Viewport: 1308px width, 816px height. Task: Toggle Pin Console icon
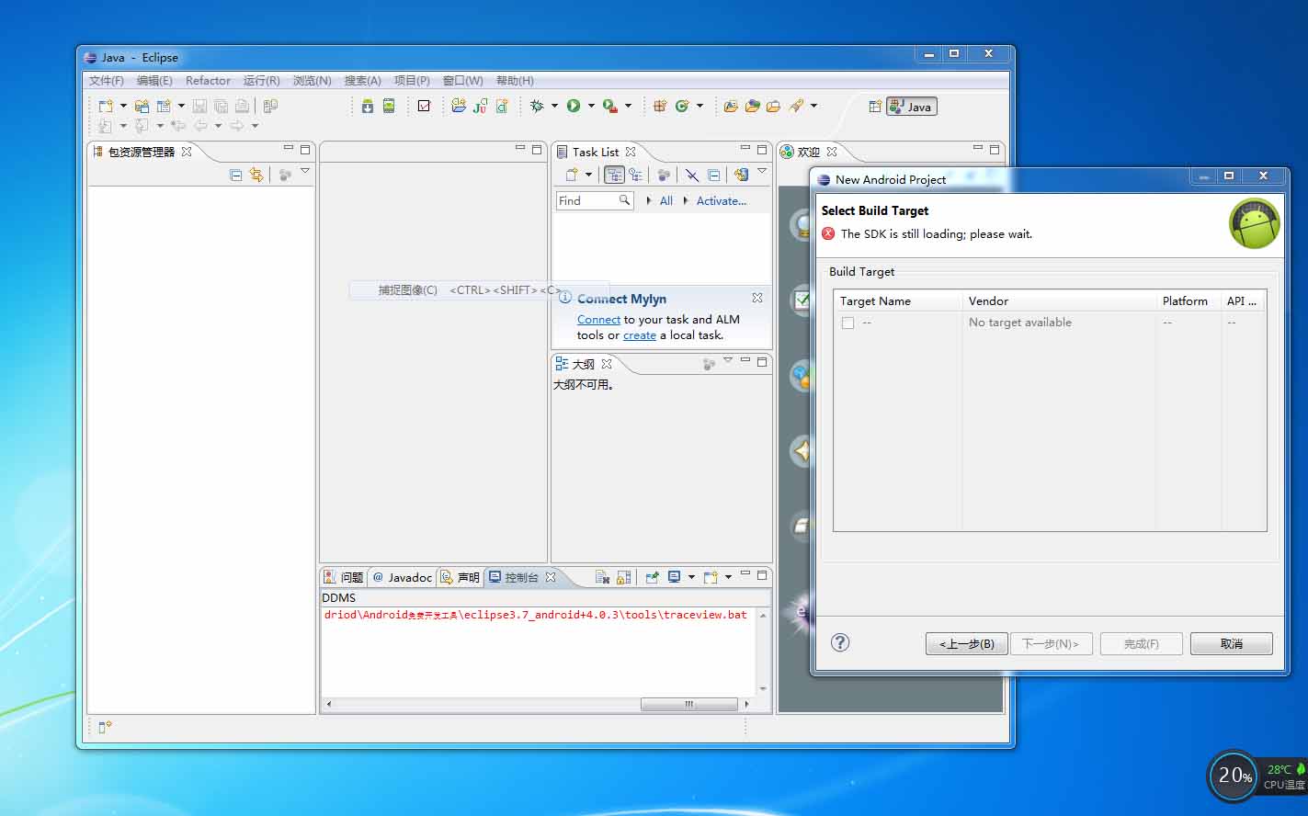653,577
